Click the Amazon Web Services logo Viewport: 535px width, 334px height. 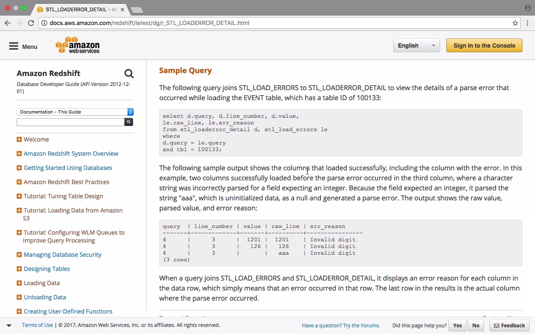point(78,46)
